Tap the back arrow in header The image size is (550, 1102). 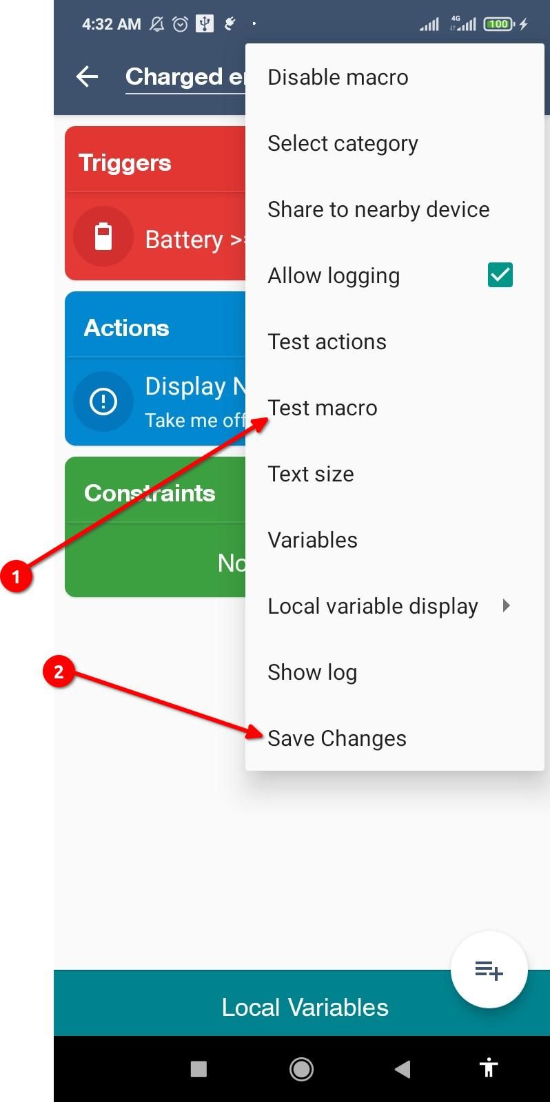pos(87,76)
